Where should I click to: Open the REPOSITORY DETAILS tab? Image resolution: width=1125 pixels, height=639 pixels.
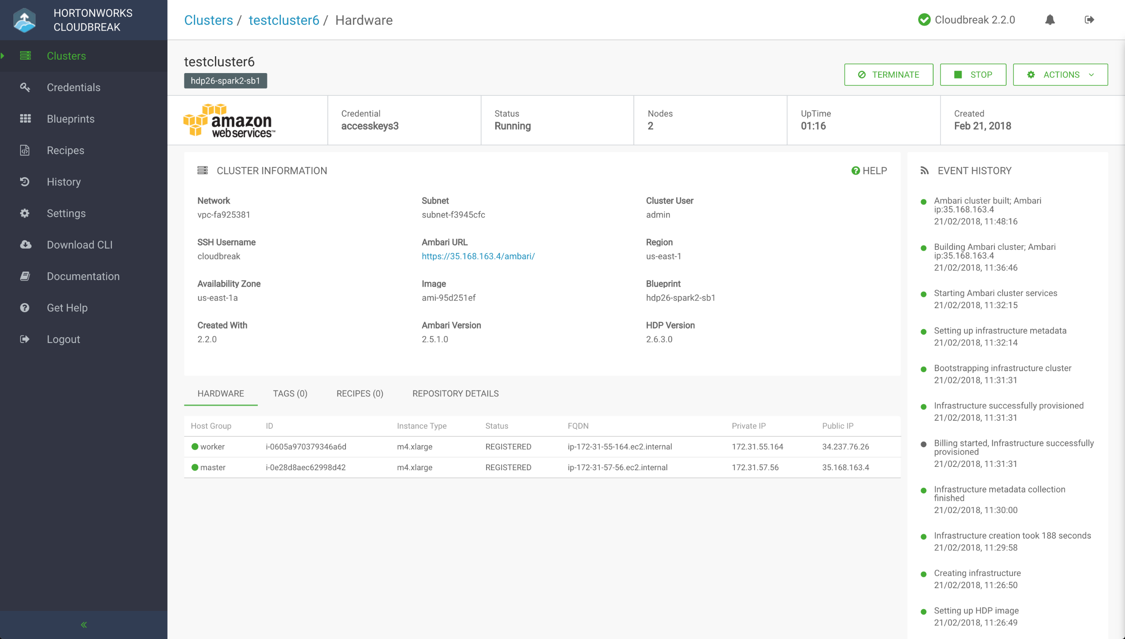pos(455,394)
